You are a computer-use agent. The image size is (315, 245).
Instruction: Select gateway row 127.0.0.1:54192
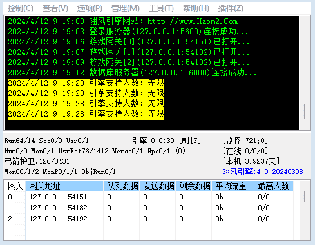tap(149, 219)
